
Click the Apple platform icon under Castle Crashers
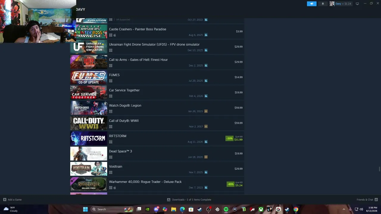pos(115,35)
